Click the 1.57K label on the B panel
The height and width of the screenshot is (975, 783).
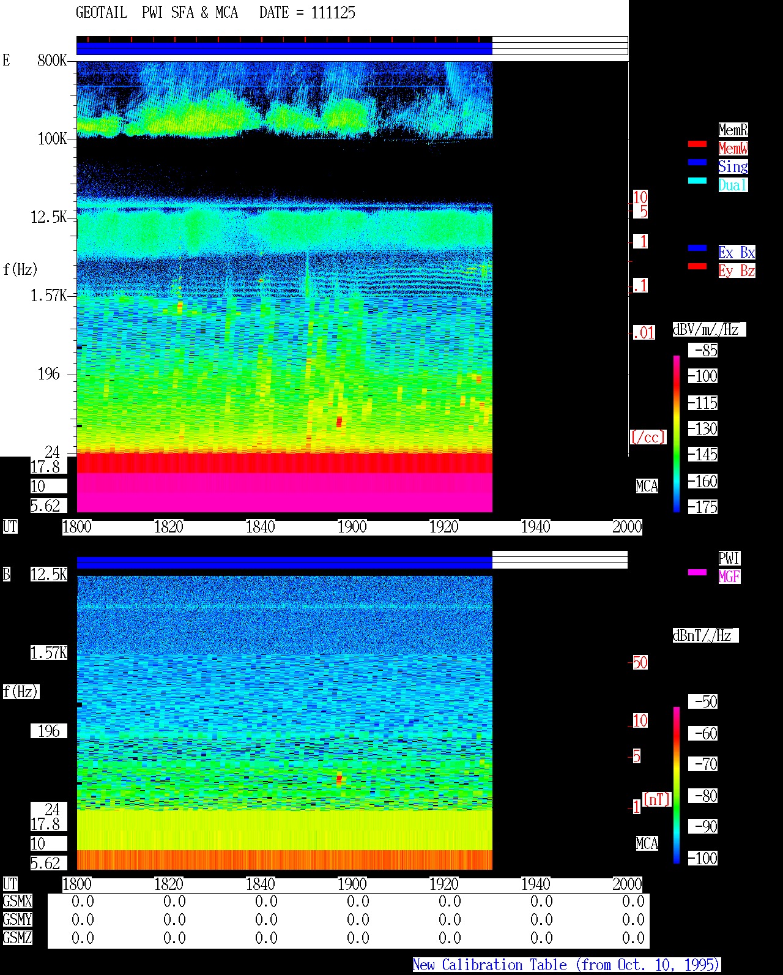point(49,652)
